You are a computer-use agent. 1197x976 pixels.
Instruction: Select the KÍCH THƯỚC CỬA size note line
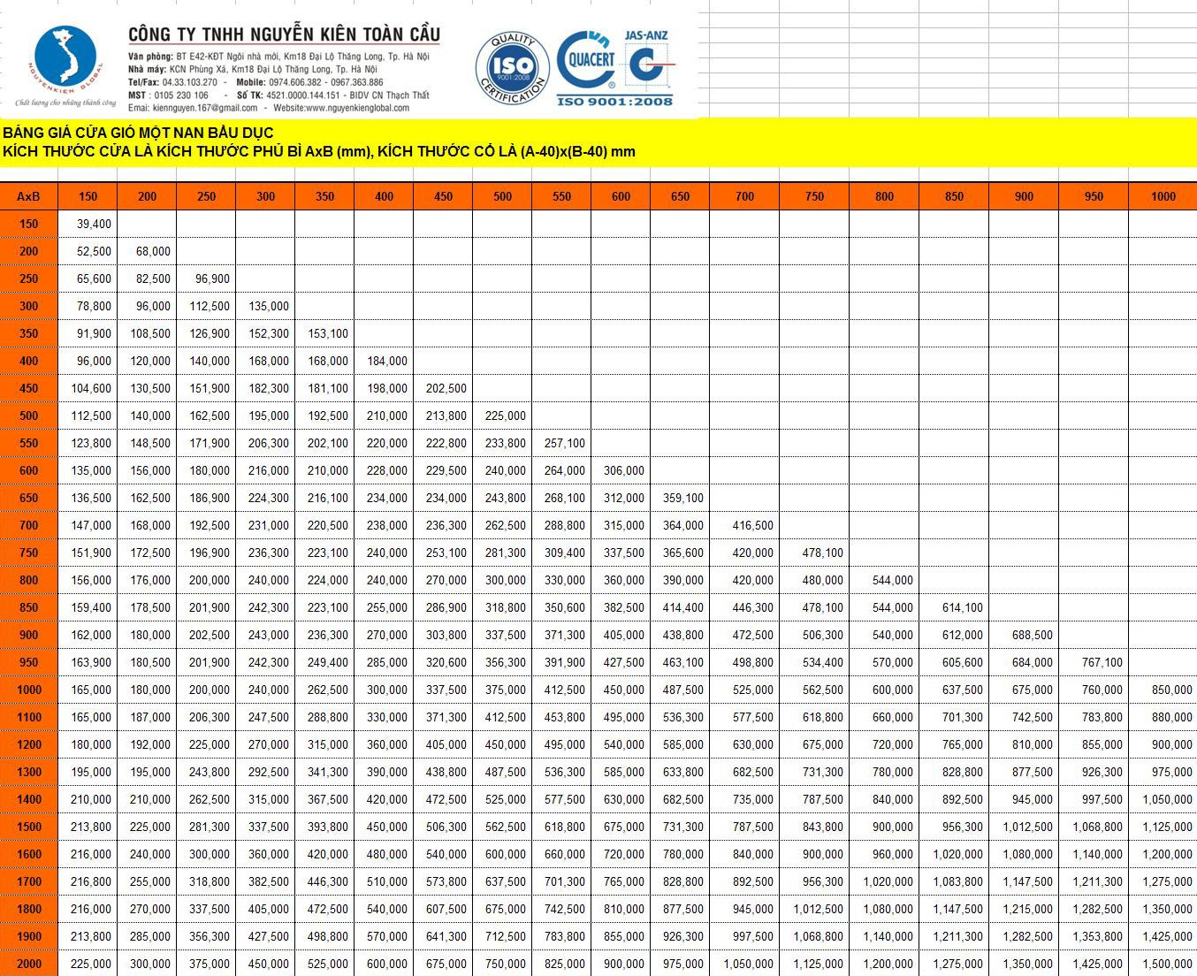click(x=319, y=151)
